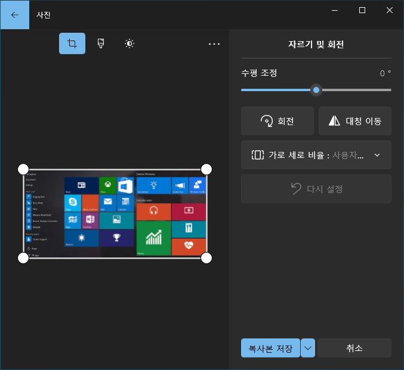Click 복사본 저장 to save copy
This screenshot has width=404, height=370.
click(270, 348)
